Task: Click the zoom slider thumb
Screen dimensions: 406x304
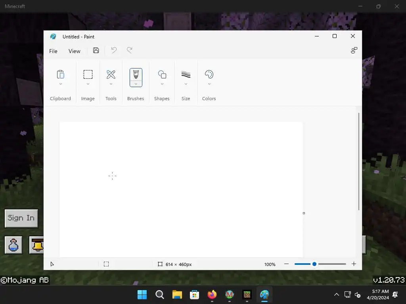Action: coord(314,264)
